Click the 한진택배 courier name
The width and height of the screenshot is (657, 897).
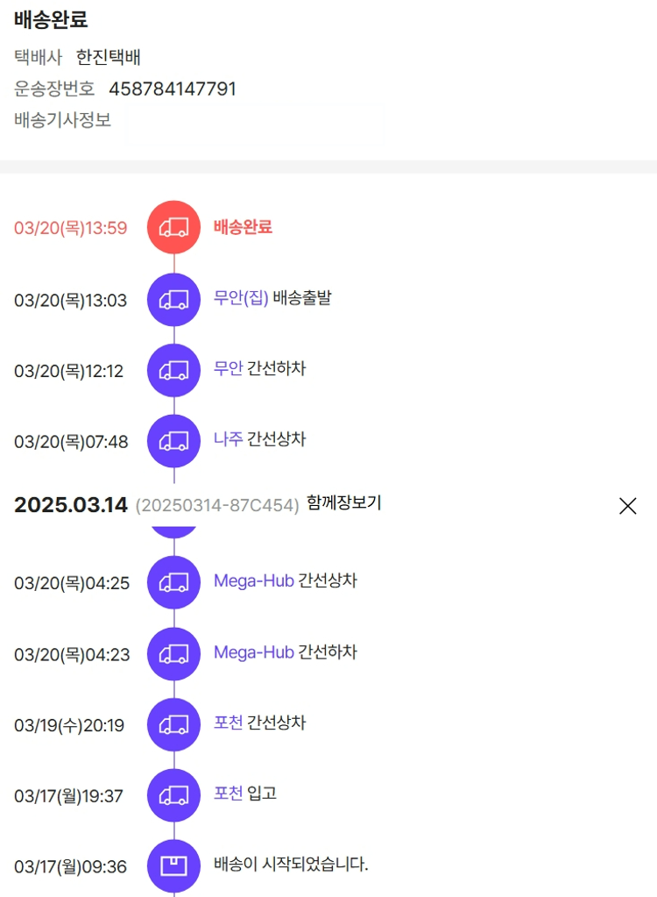tap(109, 58)
